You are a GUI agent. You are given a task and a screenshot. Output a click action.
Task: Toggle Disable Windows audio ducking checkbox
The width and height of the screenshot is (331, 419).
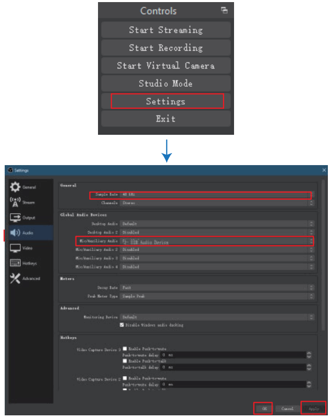point(122,325)
